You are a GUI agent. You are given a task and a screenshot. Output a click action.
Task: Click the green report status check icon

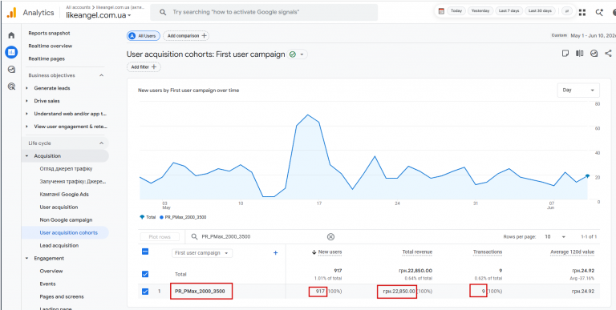tap(292, 54)
